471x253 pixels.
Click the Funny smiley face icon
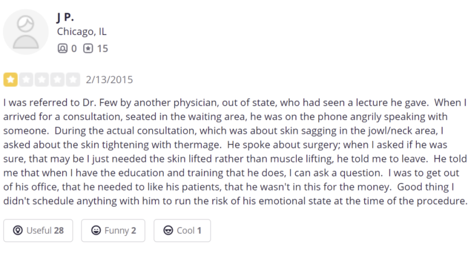pos(96,231)
